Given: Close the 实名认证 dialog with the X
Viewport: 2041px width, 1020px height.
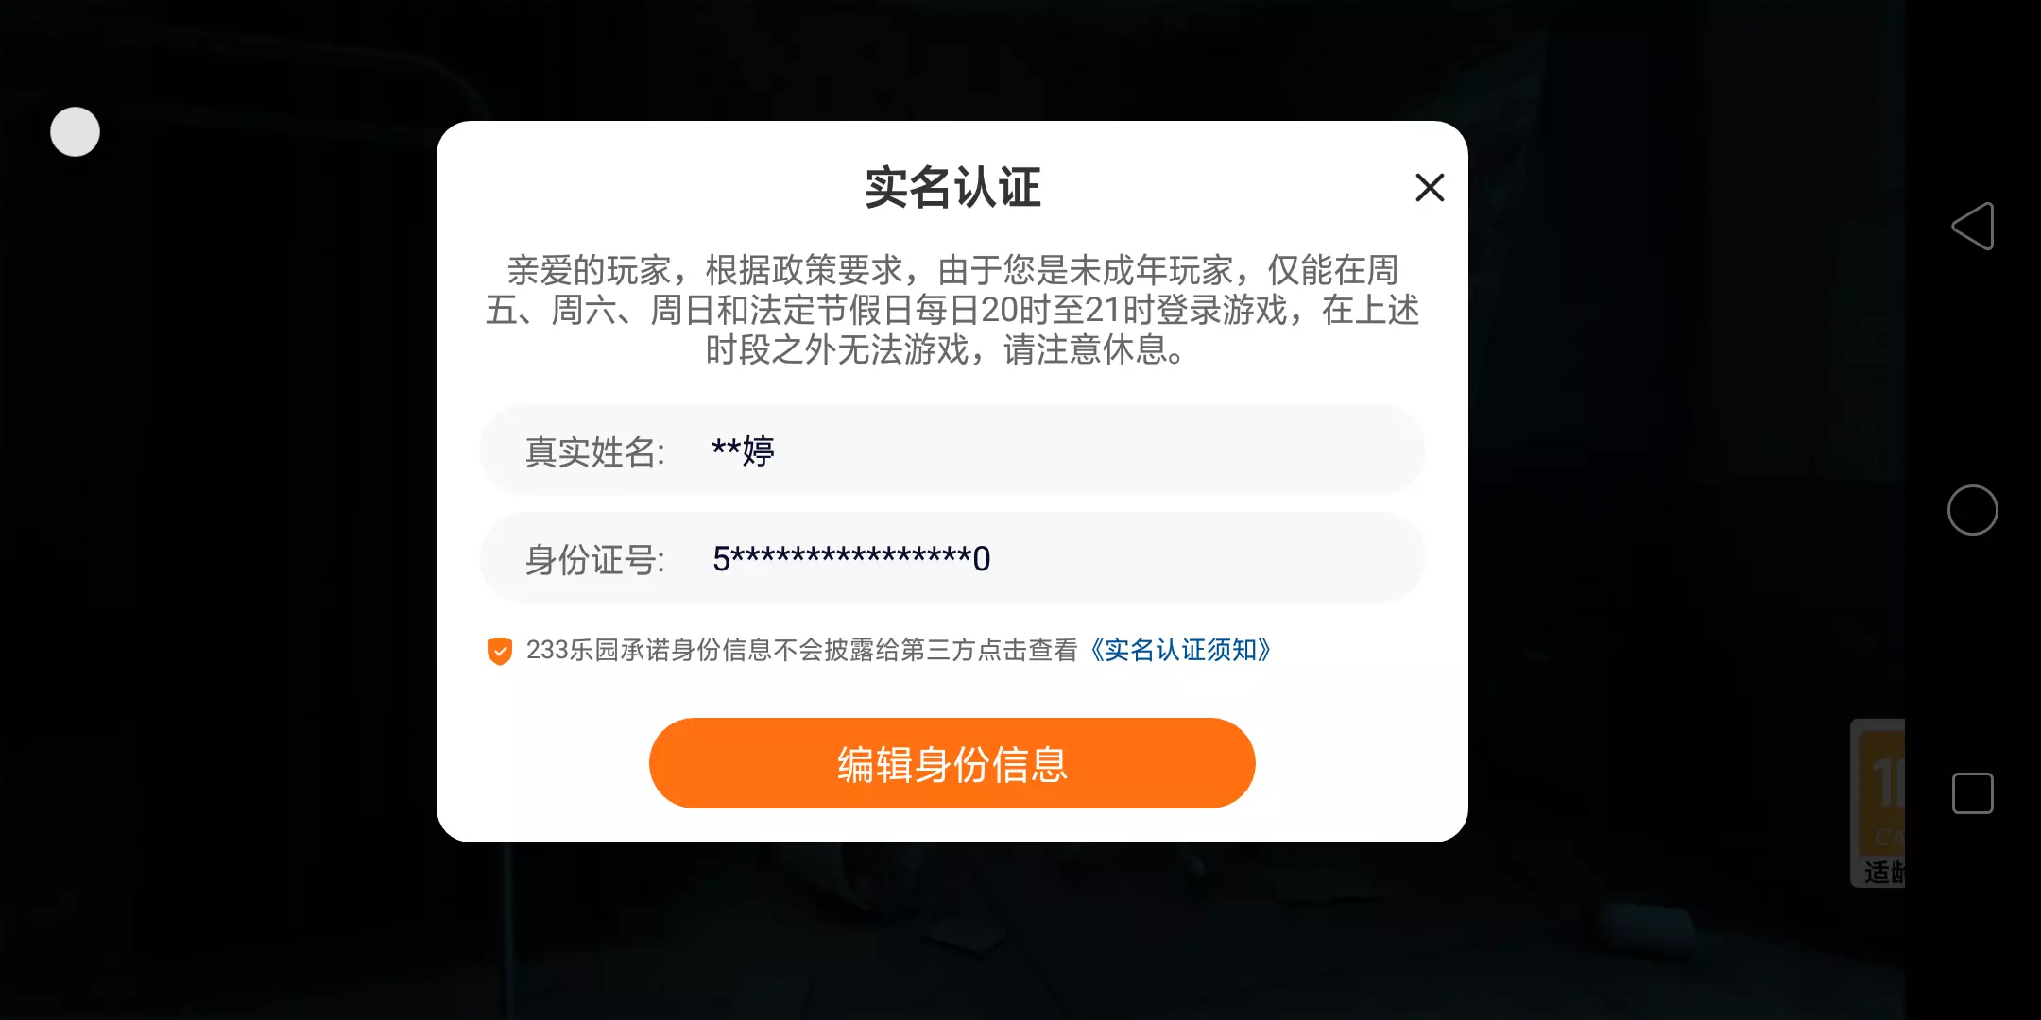Looking at the screenshot, I should 1430,187.
